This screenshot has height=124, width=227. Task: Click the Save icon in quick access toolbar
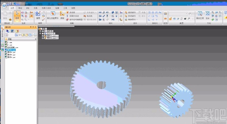[x=10, y=4]
